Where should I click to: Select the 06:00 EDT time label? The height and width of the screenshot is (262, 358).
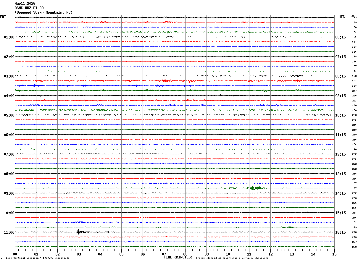9,135
